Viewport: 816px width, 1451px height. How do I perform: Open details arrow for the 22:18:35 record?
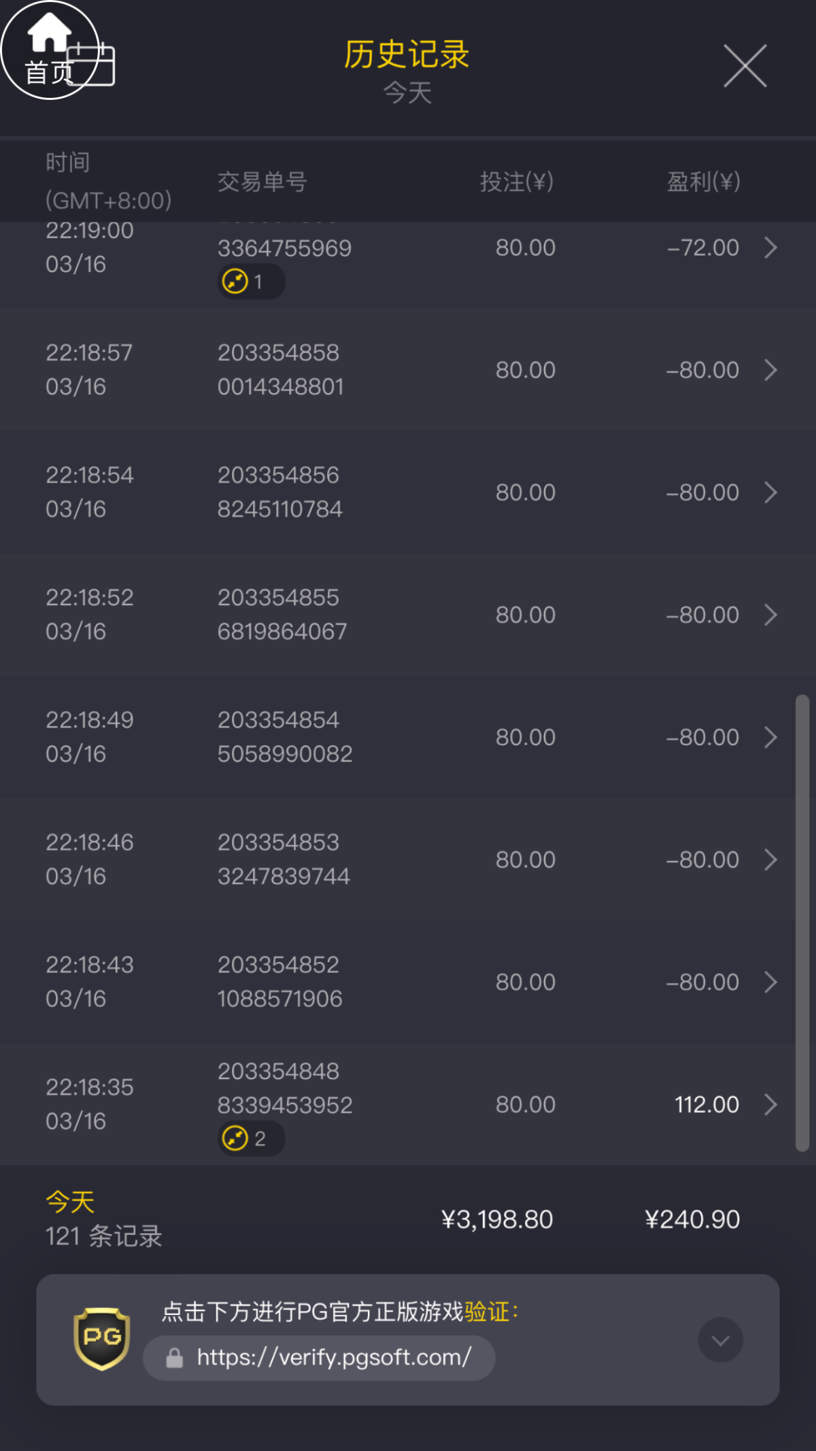point(770,1104)
